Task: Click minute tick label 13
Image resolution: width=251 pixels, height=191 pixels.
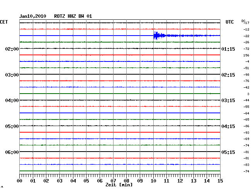Action: (193, 181)
